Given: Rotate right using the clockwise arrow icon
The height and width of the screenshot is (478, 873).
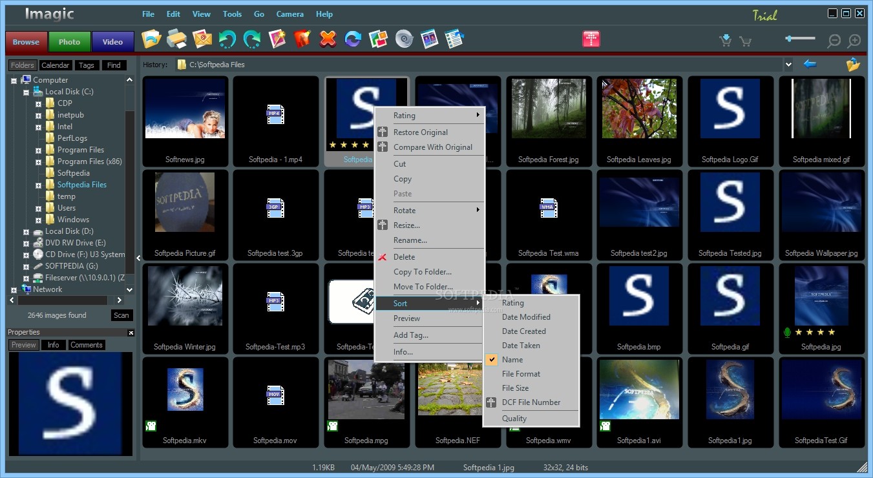Looking at the screenshot, I should coord(252,39).
